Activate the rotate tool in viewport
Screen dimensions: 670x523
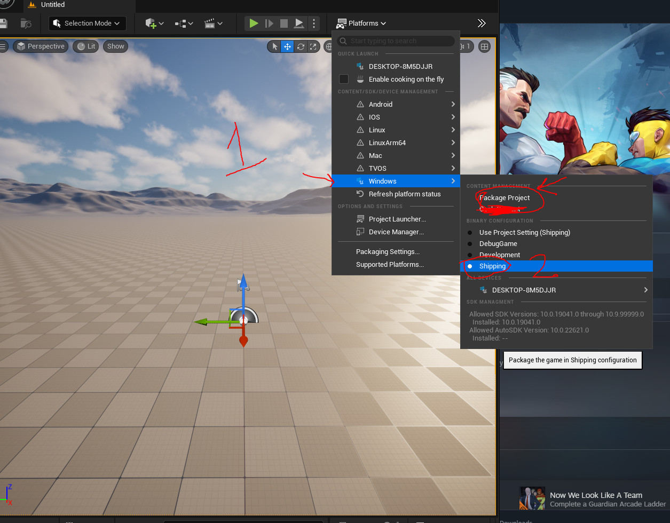(x=301, y=46)
